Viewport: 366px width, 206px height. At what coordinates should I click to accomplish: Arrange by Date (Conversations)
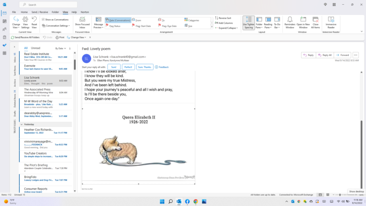(x=118, y=20)
